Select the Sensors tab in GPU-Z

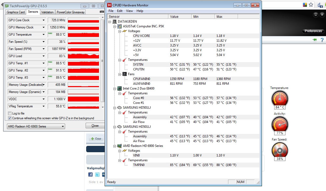[x=33, y=12]
